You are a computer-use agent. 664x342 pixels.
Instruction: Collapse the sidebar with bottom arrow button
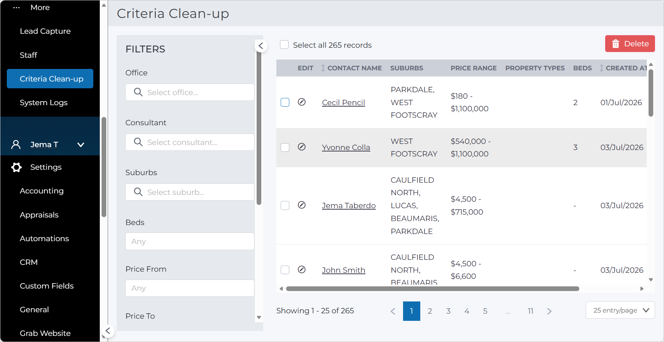click(108, 331)
